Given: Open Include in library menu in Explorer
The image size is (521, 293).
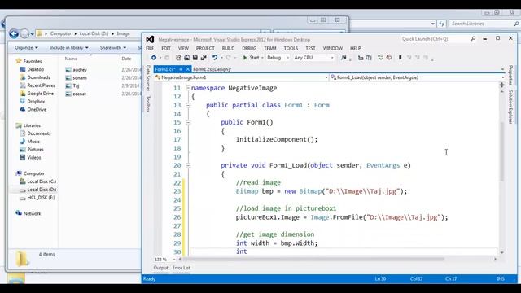Looking at the screenshot, I should pyautogui.click(x=68, y=48).
